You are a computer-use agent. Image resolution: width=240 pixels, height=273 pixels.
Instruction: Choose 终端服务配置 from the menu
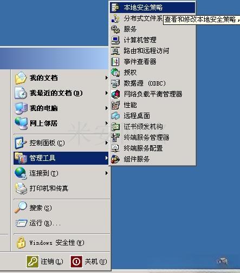pyautogui.click(x=153, y=148)
